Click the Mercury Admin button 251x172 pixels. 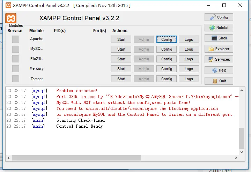(144, 69)
